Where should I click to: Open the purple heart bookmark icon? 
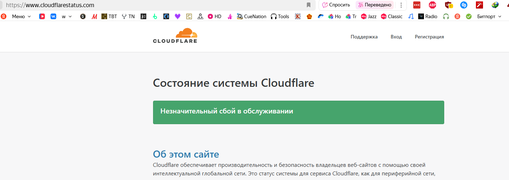click(178, 16)
